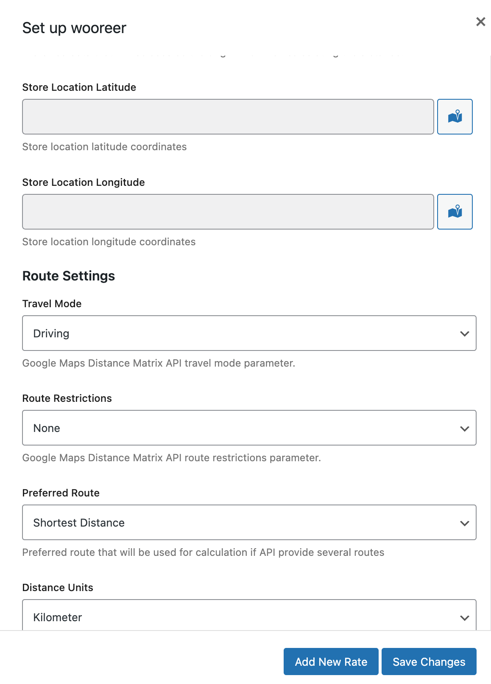491x684 pixels.
Task: Click the Preferred Route chevron arrow
Action: tap(464, 523)
